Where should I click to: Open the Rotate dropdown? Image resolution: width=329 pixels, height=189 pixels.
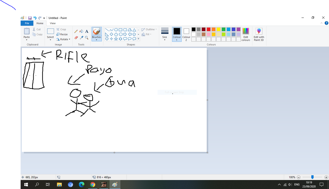point(63,39)
